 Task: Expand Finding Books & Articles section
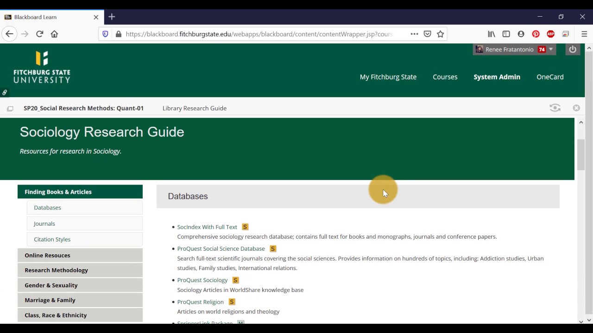80,191
